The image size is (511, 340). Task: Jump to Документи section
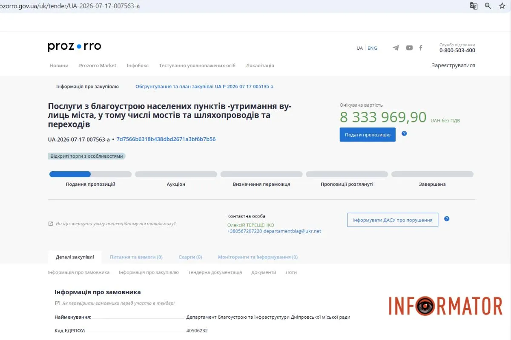(x=264, y=272)
